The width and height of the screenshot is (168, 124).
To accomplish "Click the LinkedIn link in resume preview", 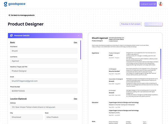I will [x=116, y=39].
